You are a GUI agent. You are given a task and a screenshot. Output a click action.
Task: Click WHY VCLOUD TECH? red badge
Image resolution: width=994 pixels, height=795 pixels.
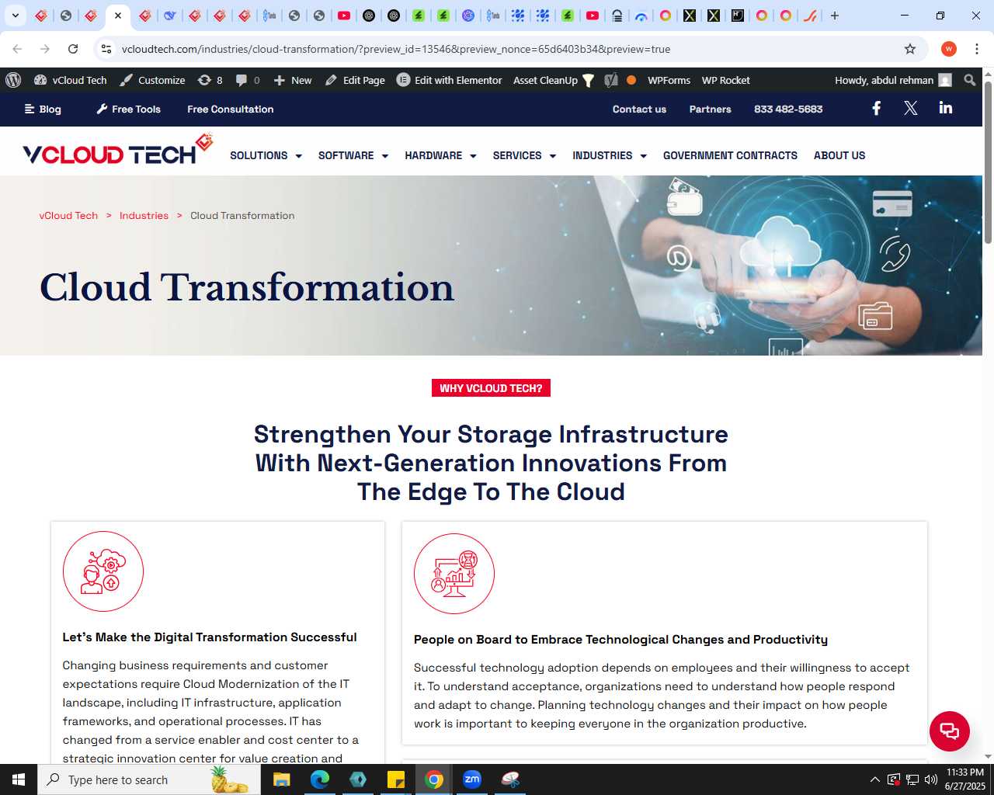click(491, 388)
